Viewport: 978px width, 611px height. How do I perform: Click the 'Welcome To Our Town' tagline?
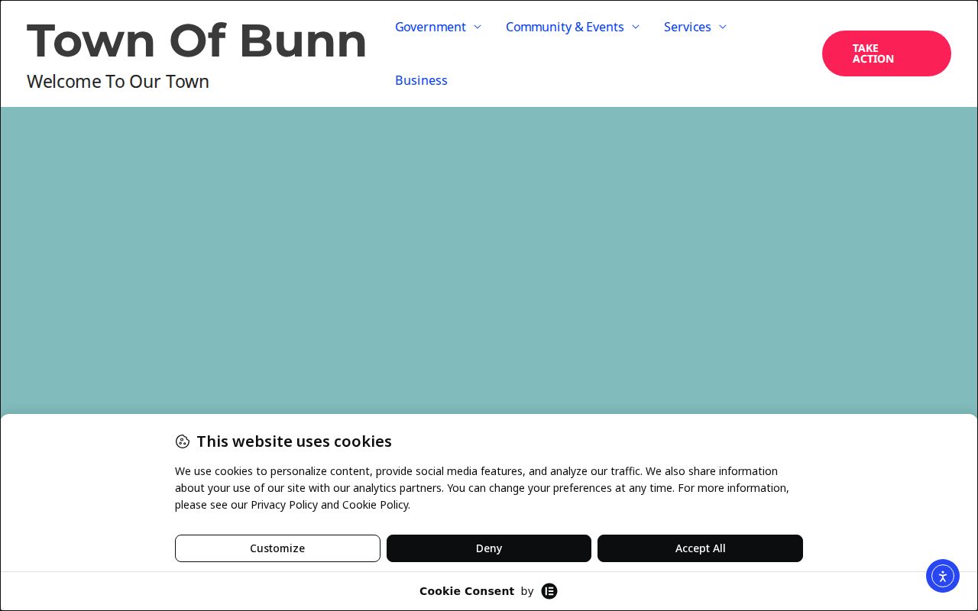(x=118, y=82)
